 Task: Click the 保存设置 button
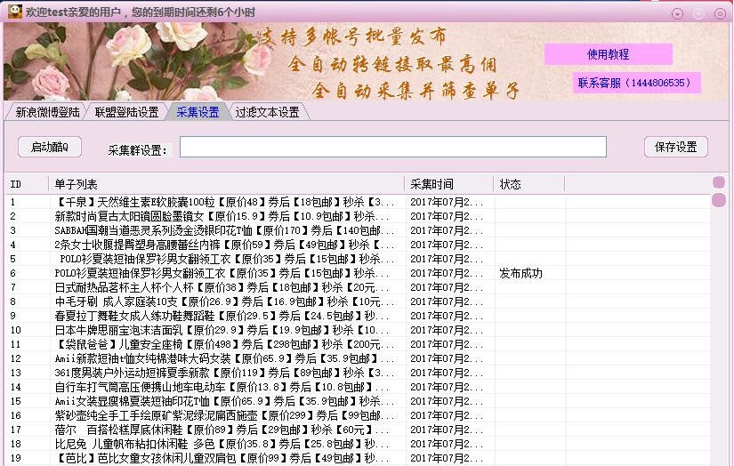675,147
